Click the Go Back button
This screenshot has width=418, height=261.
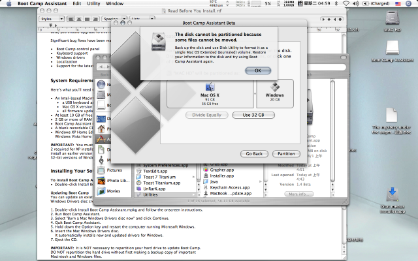pos(254,154)
